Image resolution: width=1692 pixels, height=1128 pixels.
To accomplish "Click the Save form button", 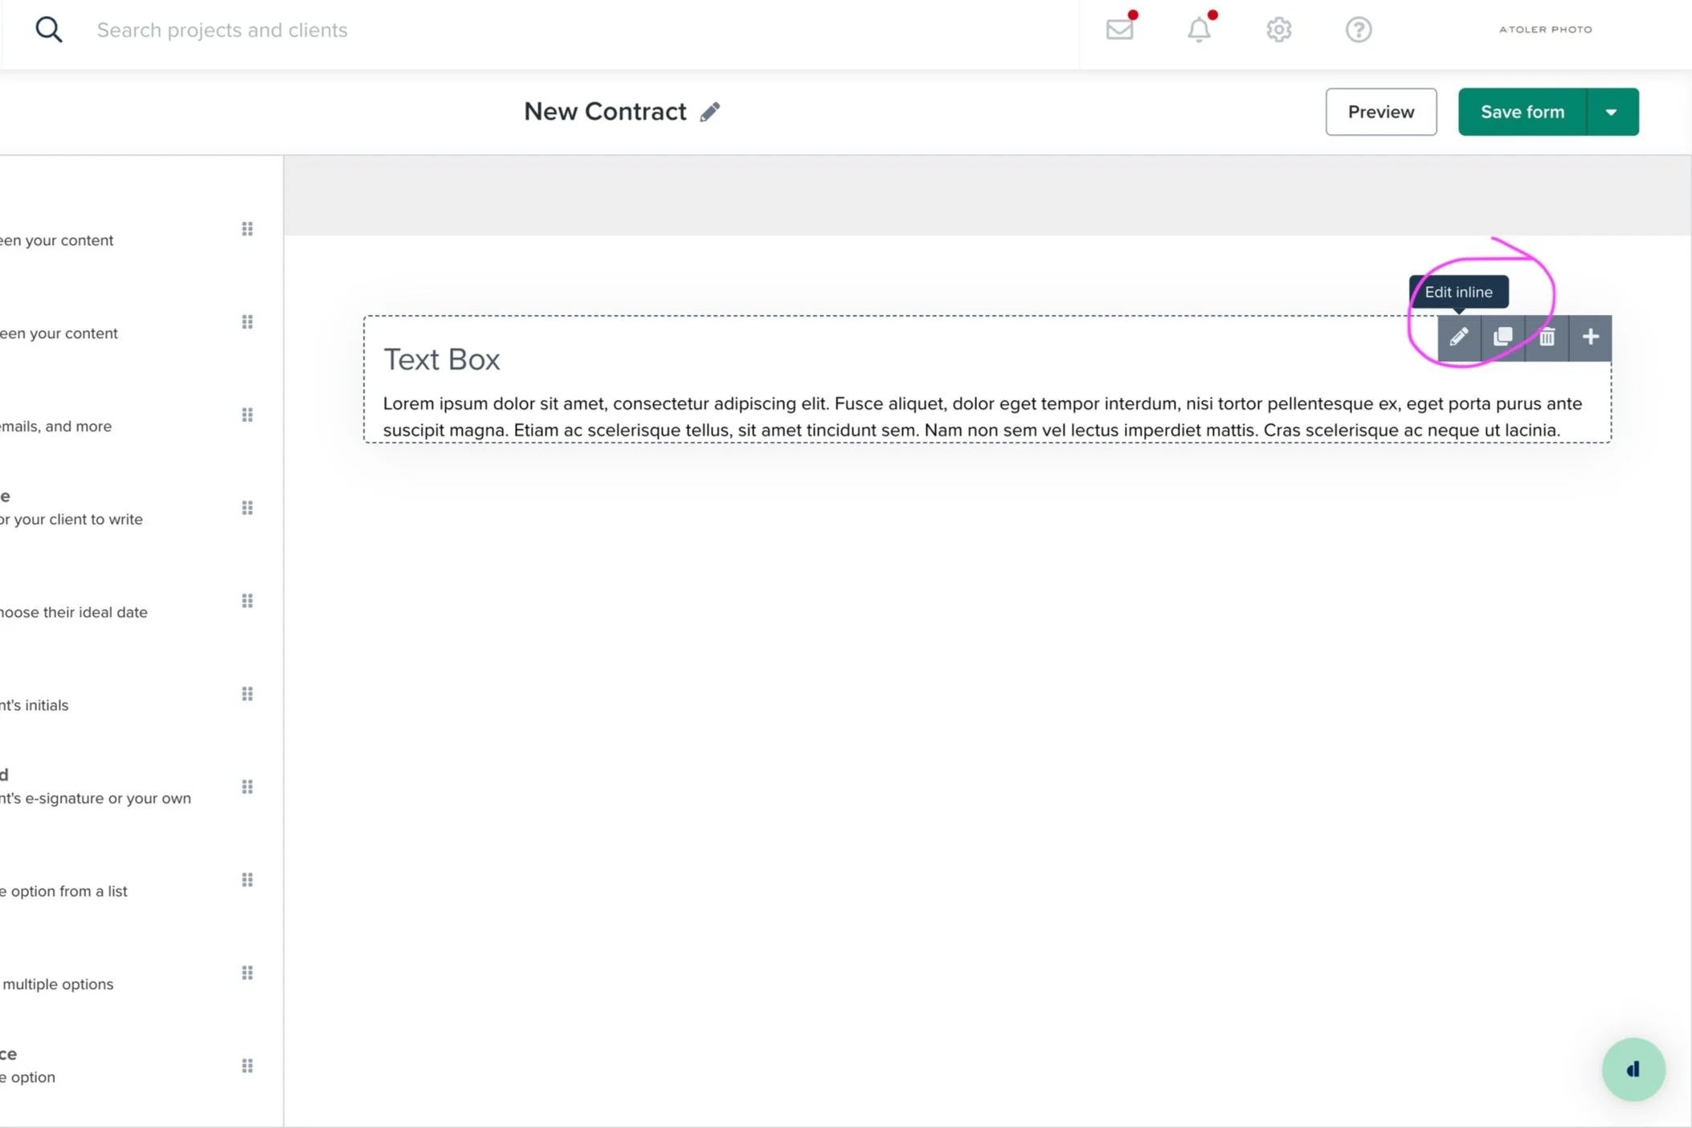I will pyautogui.click(x=1522, y=112).
